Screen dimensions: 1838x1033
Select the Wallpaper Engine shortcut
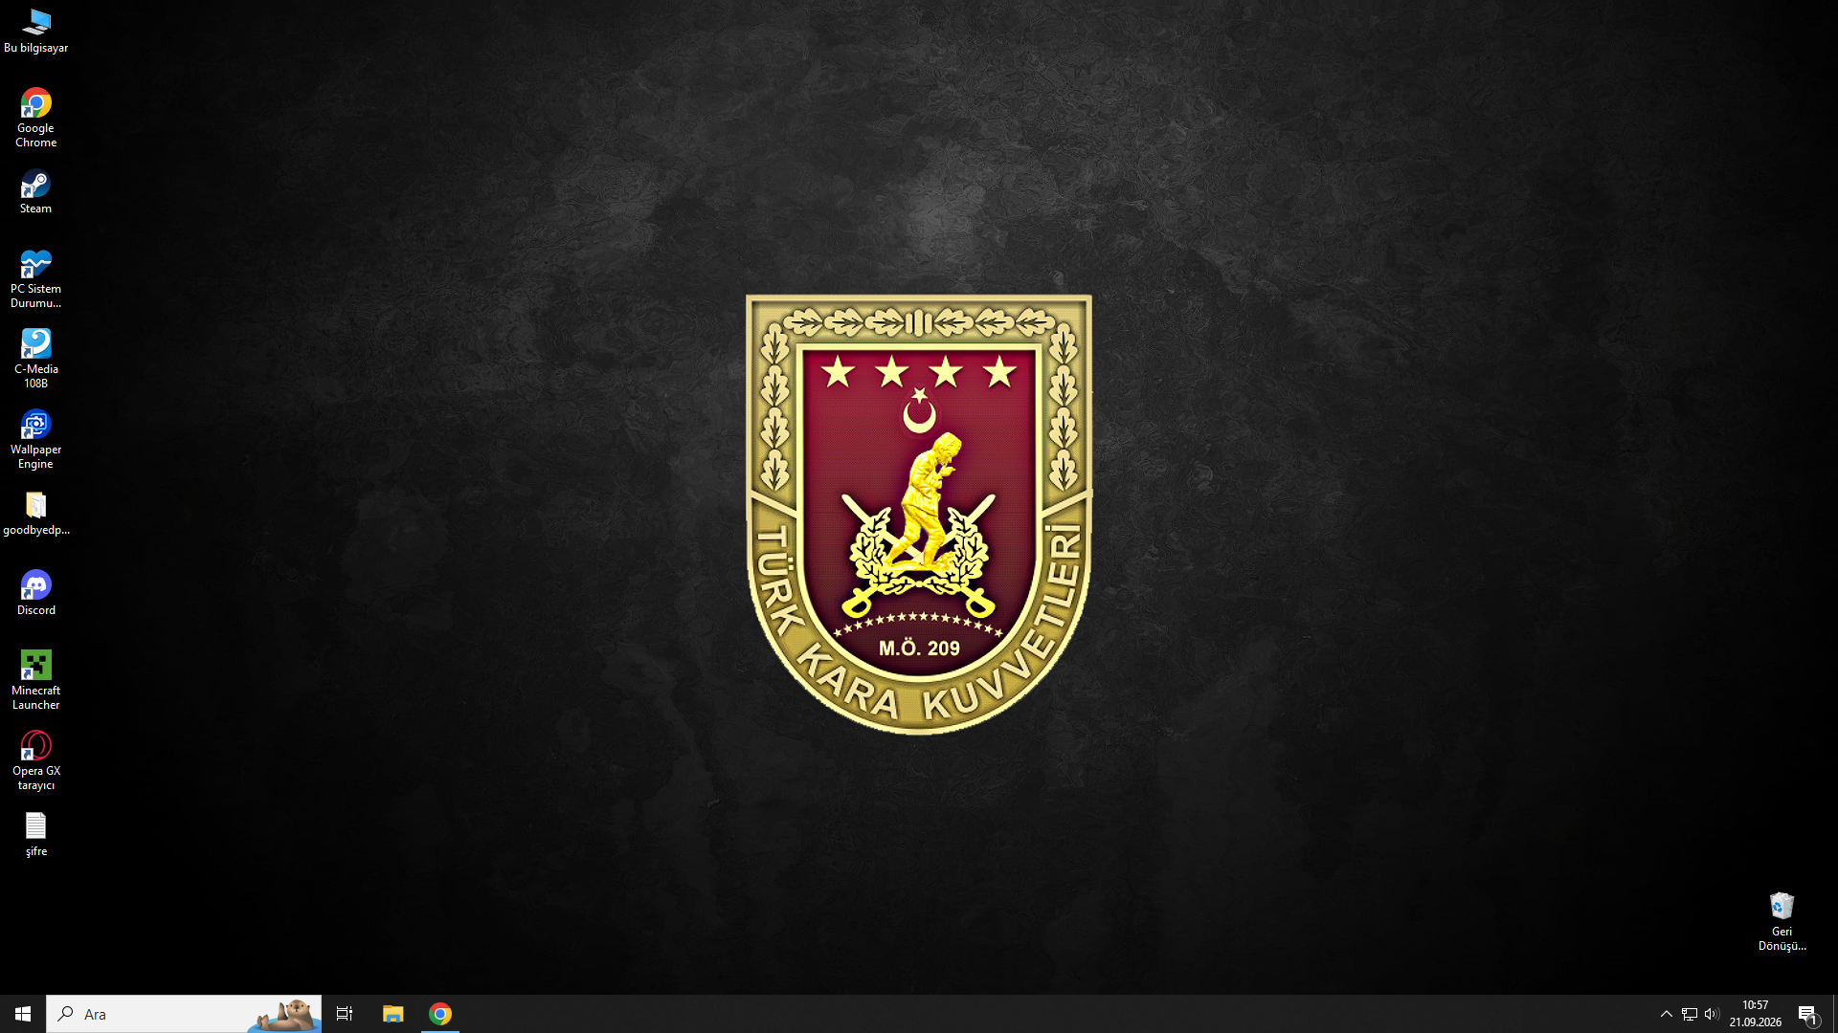tap(35, 440)
